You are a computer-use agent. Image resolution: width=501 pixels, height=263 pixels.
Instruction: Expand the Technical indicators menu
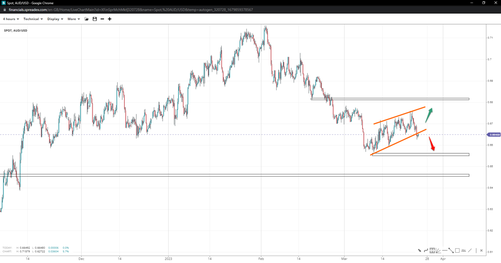tap(33, 19)
